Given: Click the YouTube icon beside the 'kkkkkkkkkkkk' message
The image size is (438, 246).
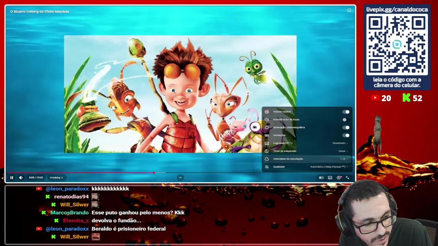Looking at the screenshot, I should [39, 189].
